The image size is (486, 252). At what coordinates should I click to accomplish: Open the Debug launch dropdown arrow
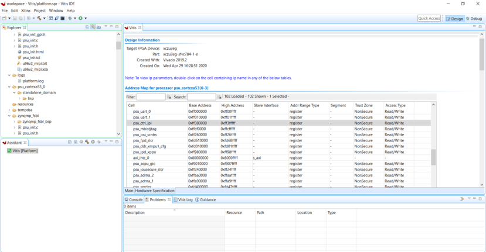[x=75, y=18]
